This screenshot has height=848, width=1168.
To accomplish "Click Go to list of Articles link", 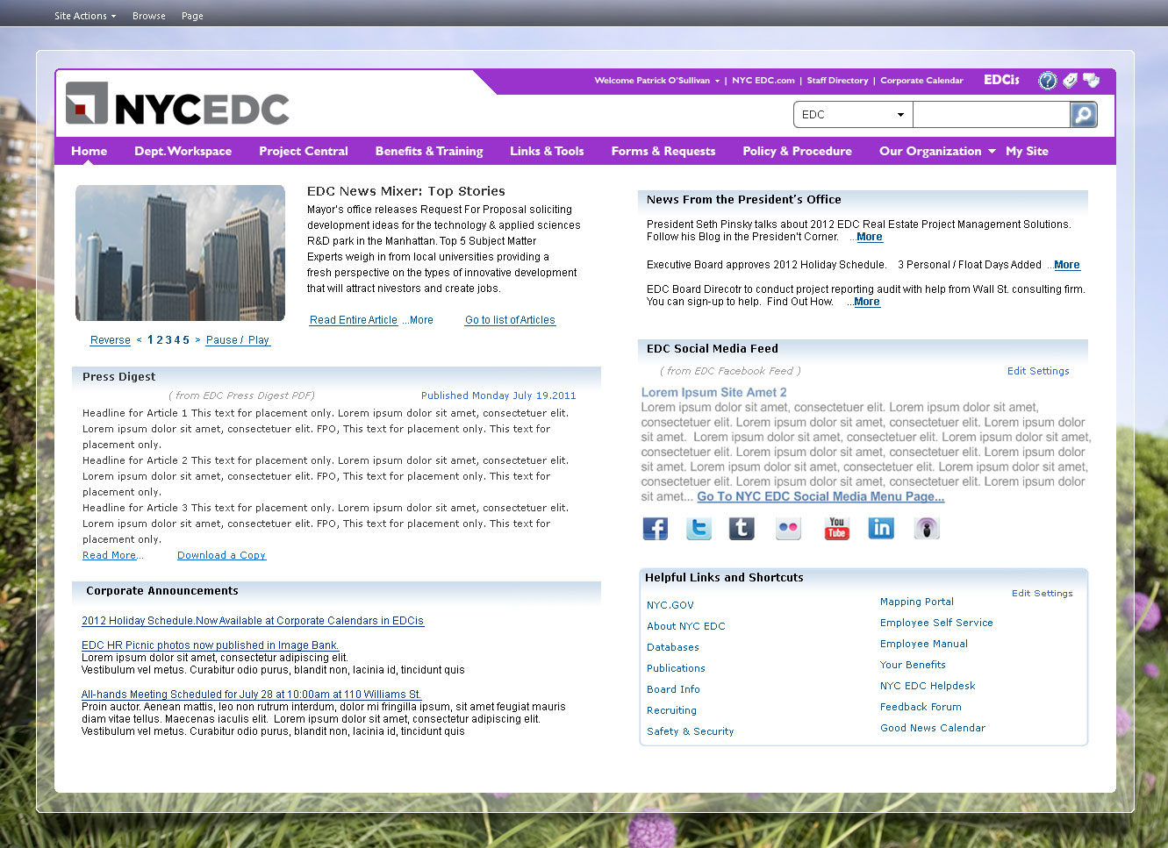I will (x=510, y=320).
